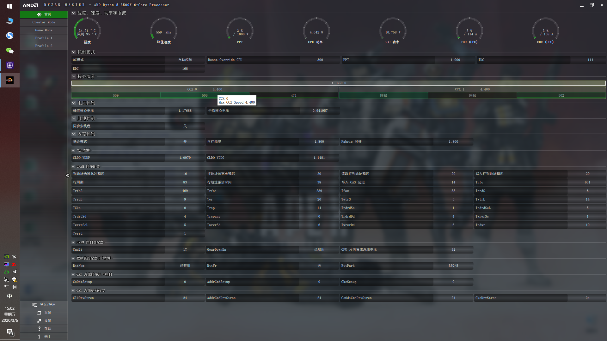Toggle 耦合模式 enabled switch
Screen dimensions: 607x341
pyautogui.click(x=185, y=141)
